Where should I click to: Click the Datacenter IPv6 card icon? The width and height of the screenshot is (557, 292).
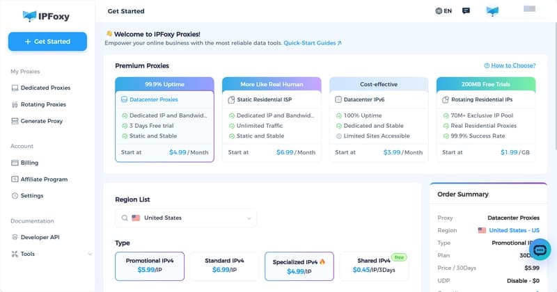(x=338, y=99)
